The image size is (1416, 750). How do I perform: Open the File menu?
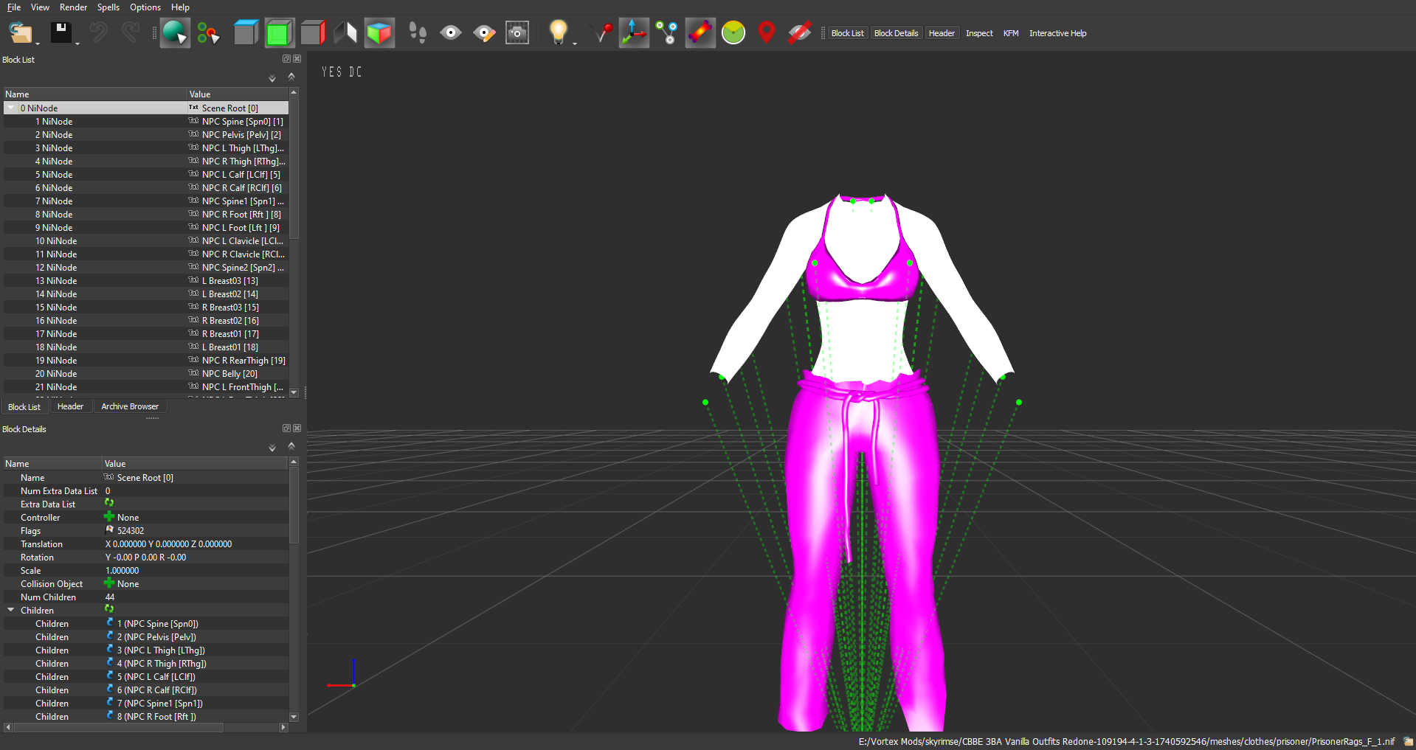(x=14, y=7)
